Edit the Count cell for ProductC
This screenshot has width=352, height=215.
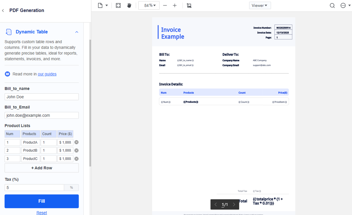(49, 159)
